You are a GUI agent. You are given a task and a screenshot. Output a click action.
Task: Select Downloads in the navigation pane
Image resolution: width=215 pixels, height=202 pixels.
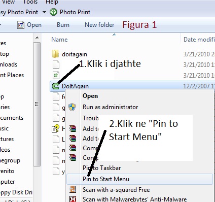9,64
